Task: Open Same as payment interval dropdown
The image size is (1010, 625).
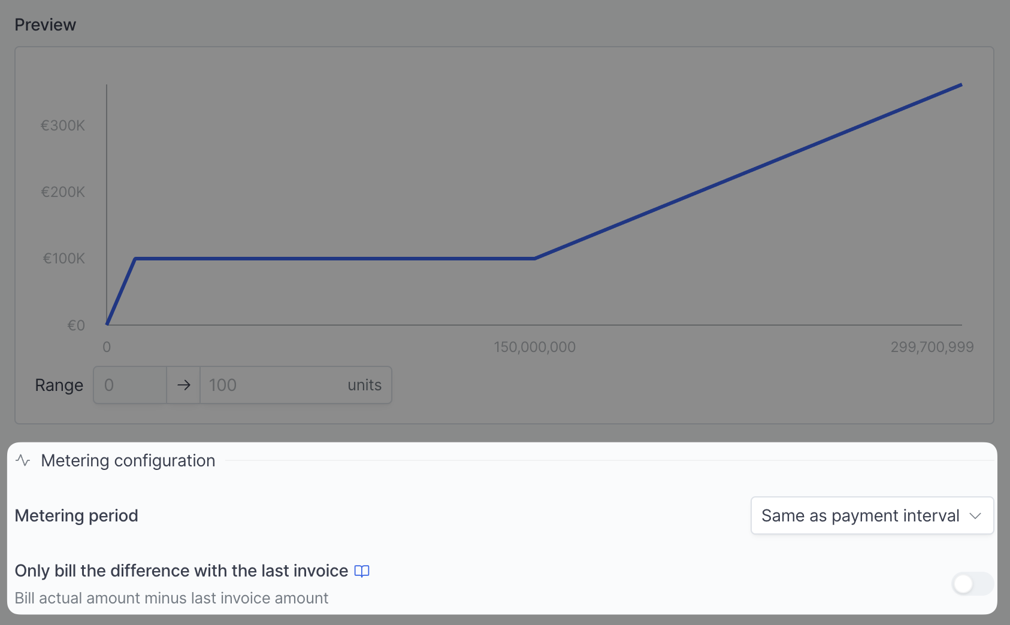Action: point(872,515)
